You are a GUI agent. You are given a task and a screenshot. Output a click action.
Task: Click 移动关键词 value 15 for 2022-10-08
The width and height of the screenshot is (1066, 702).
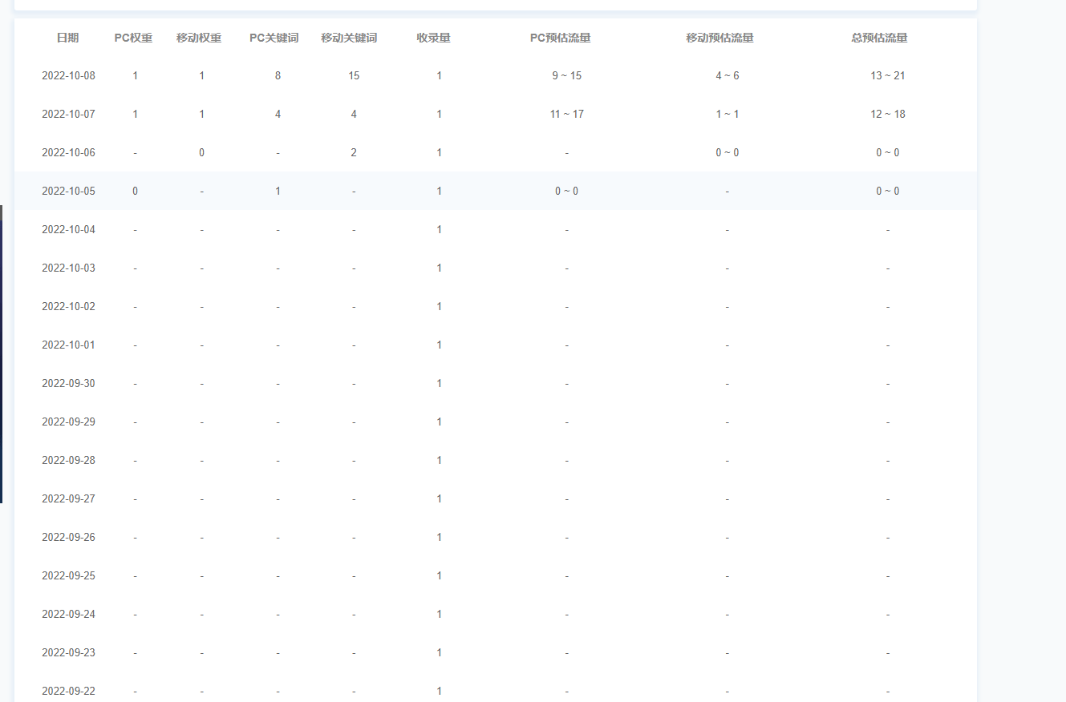[x=354, y=75]
